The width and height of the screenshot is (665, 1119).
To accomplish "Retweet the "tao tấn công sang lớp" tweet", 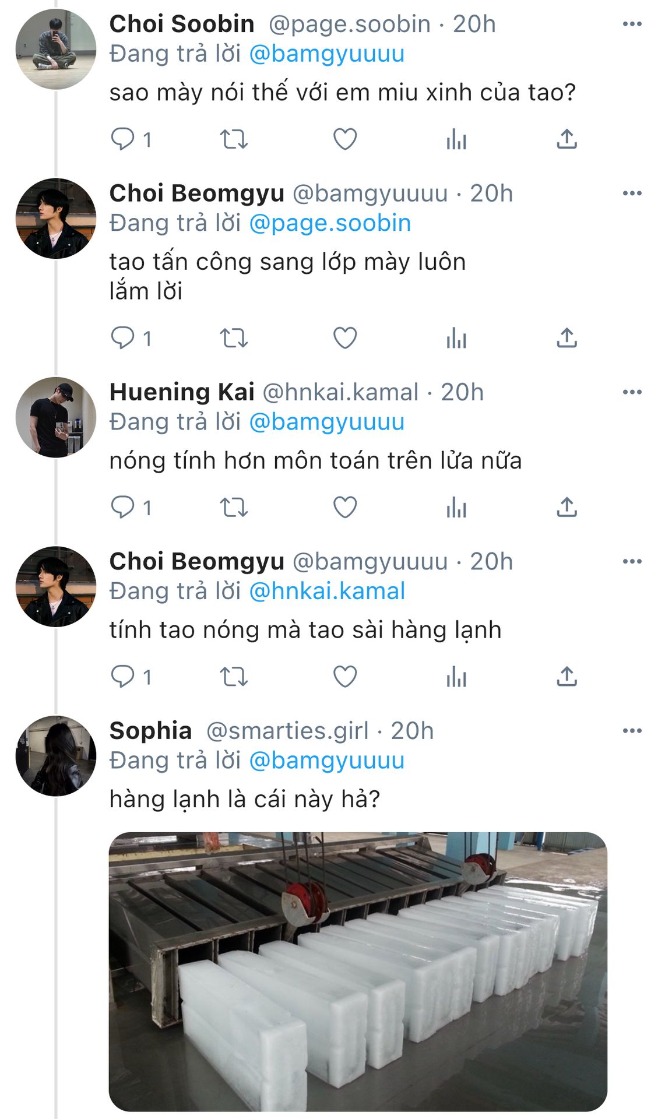I will pyautogui.click(x=234, y=338).
